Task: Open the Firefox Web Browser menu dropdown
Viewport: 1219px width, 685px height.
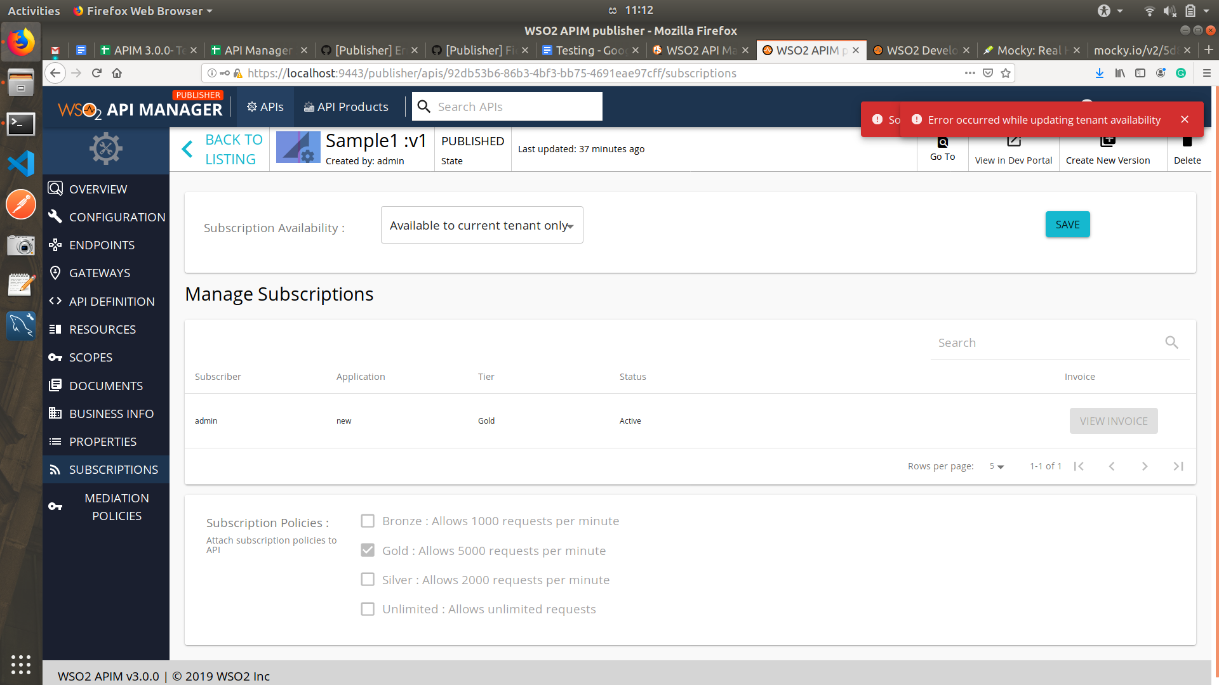Action: click(x=142, y=11)
